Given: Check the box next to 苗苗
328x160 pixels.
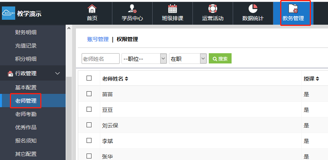Looking at the screenshot, I should [x=89, y=93].
